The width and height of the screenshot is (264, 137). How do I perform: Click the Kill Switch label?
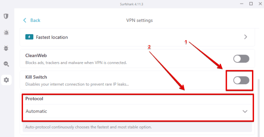(x=36, y=77)
